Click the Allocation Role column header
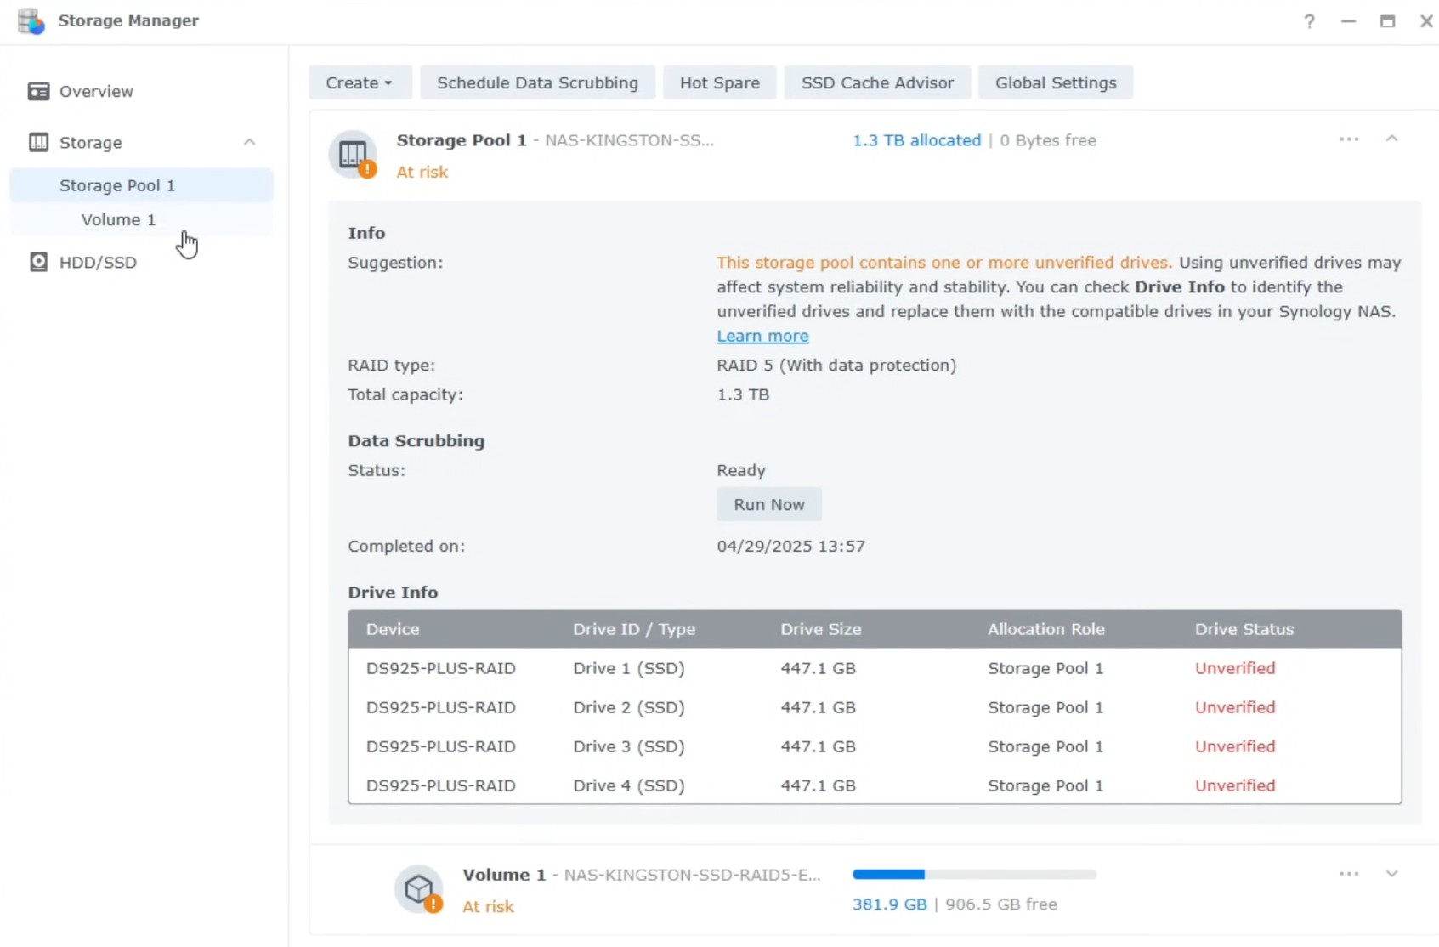 click(x=1046, y=629)
